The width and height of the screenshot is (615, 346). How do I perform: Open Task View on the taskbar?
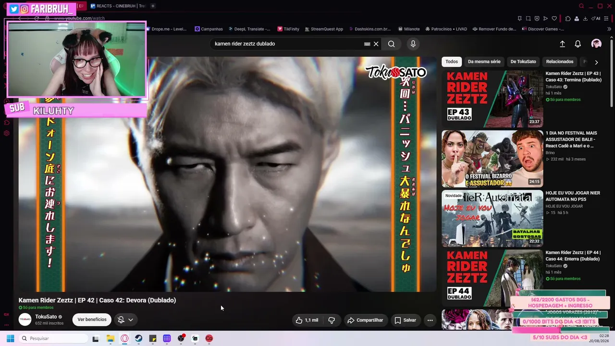click(x=96, y=339)
